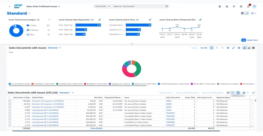This screenshot has width=263, height=136.
Task: Open the Joule assistant icon in the header
Action: 220,6
